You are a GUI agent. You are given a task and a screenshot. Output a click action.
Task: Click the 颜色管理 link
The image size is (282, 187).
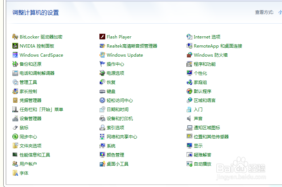pyautogui.click(x=115, y=155)
